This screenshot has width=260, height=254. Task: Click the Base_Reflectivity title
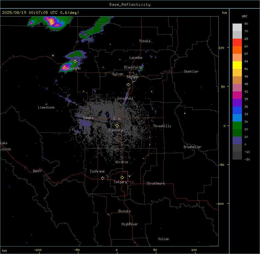130,5
